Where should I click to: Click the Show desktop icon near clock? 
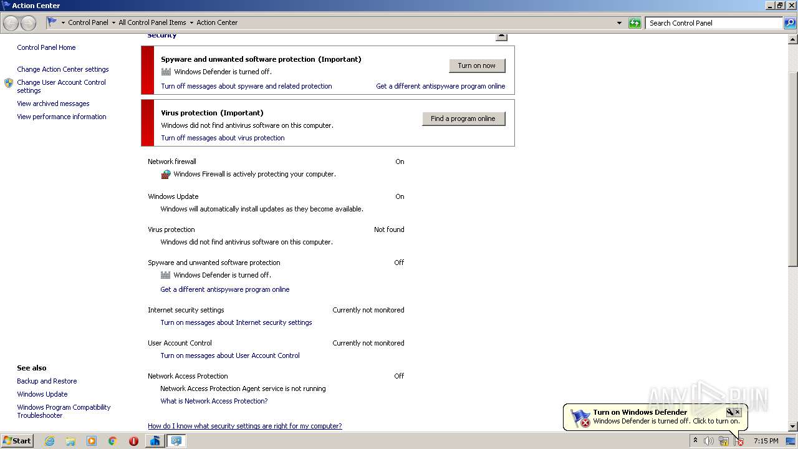[791, 441]
